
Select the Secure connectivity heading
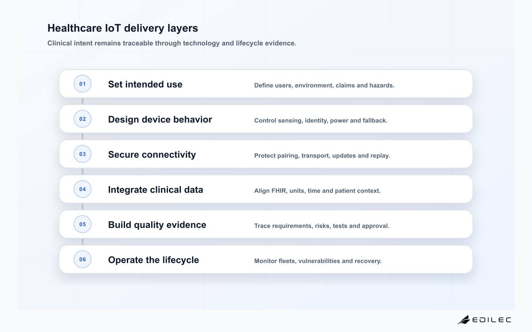(152, 154)
